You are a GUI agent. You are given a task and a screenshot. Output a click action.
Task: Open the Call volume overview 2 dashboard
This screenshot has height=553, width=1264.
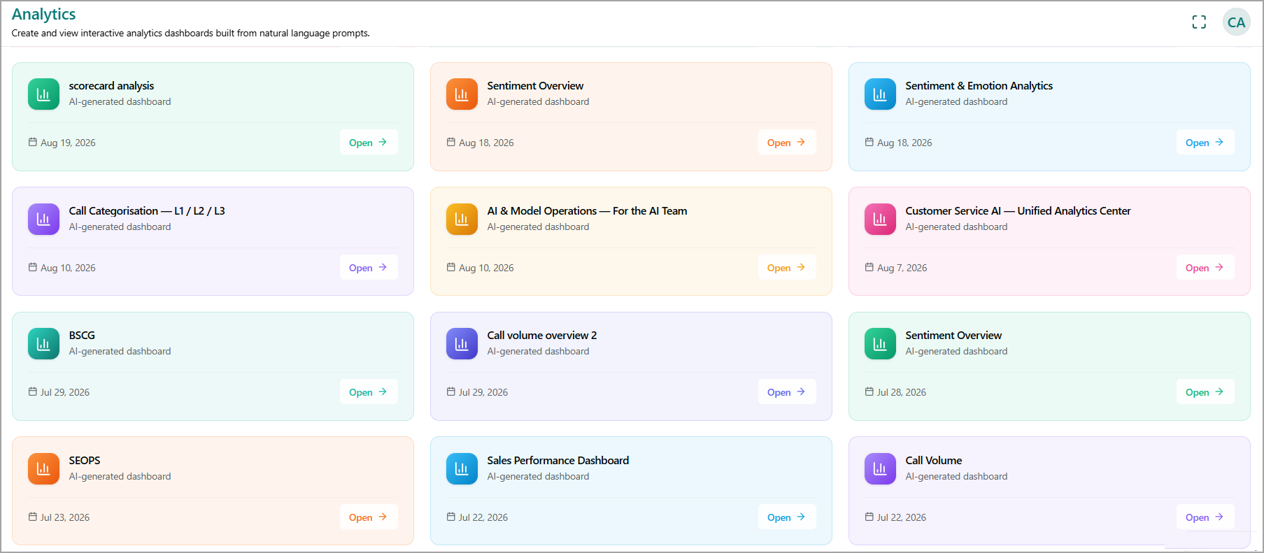(787, 392)
